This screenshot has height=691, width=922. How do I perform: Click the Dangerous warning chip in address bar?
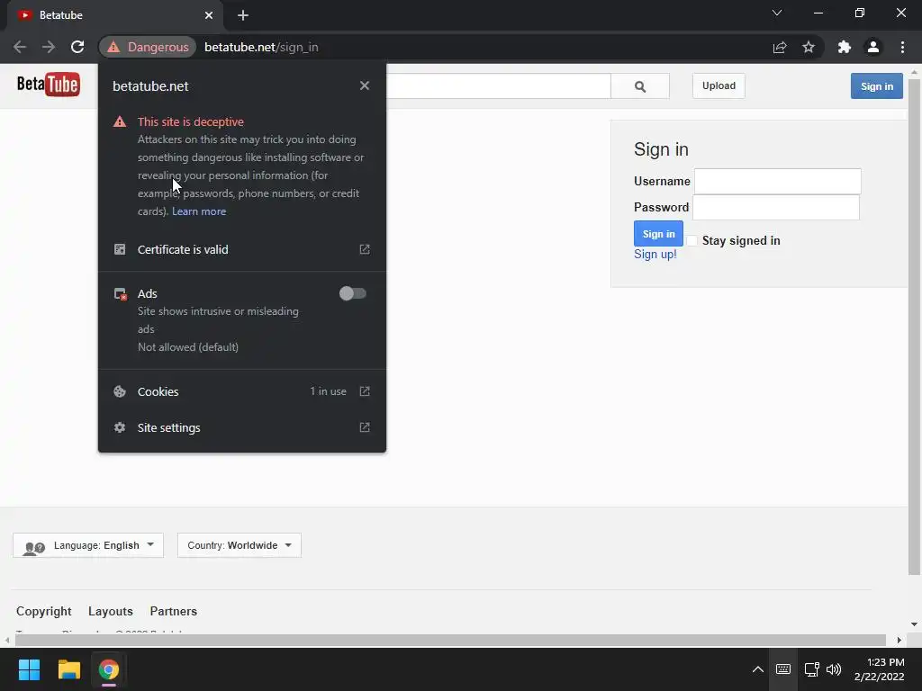pos(149,47)
